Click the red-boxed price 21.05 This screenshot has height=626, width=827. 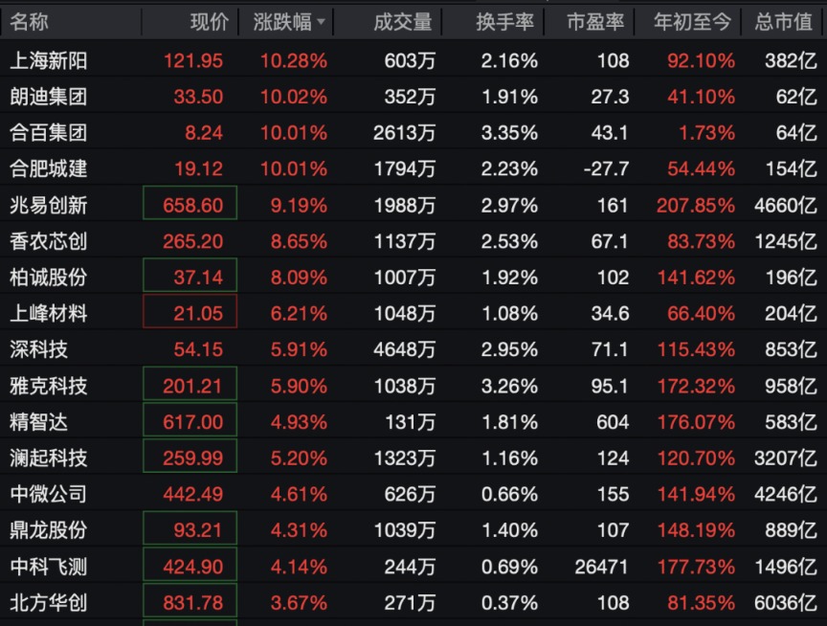[x=190, y=312]
